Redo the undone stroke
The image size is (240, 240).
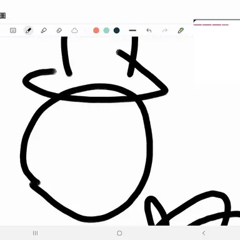[165, 31]
